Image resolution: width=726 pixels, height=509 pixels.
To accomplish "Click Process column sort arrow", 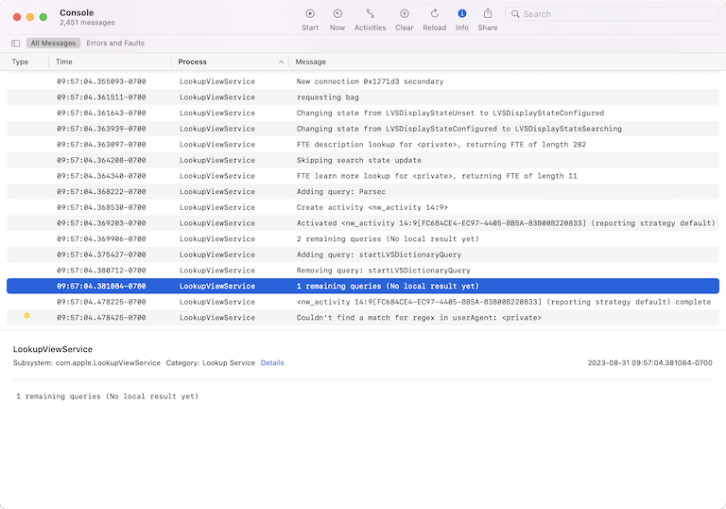I will click(x=281, y=62).
